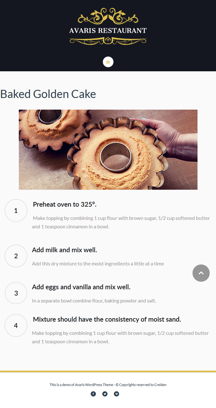Open the Vimeo icon in footer
This screenshot has width=216, height=408.
[x=116, y=394]
